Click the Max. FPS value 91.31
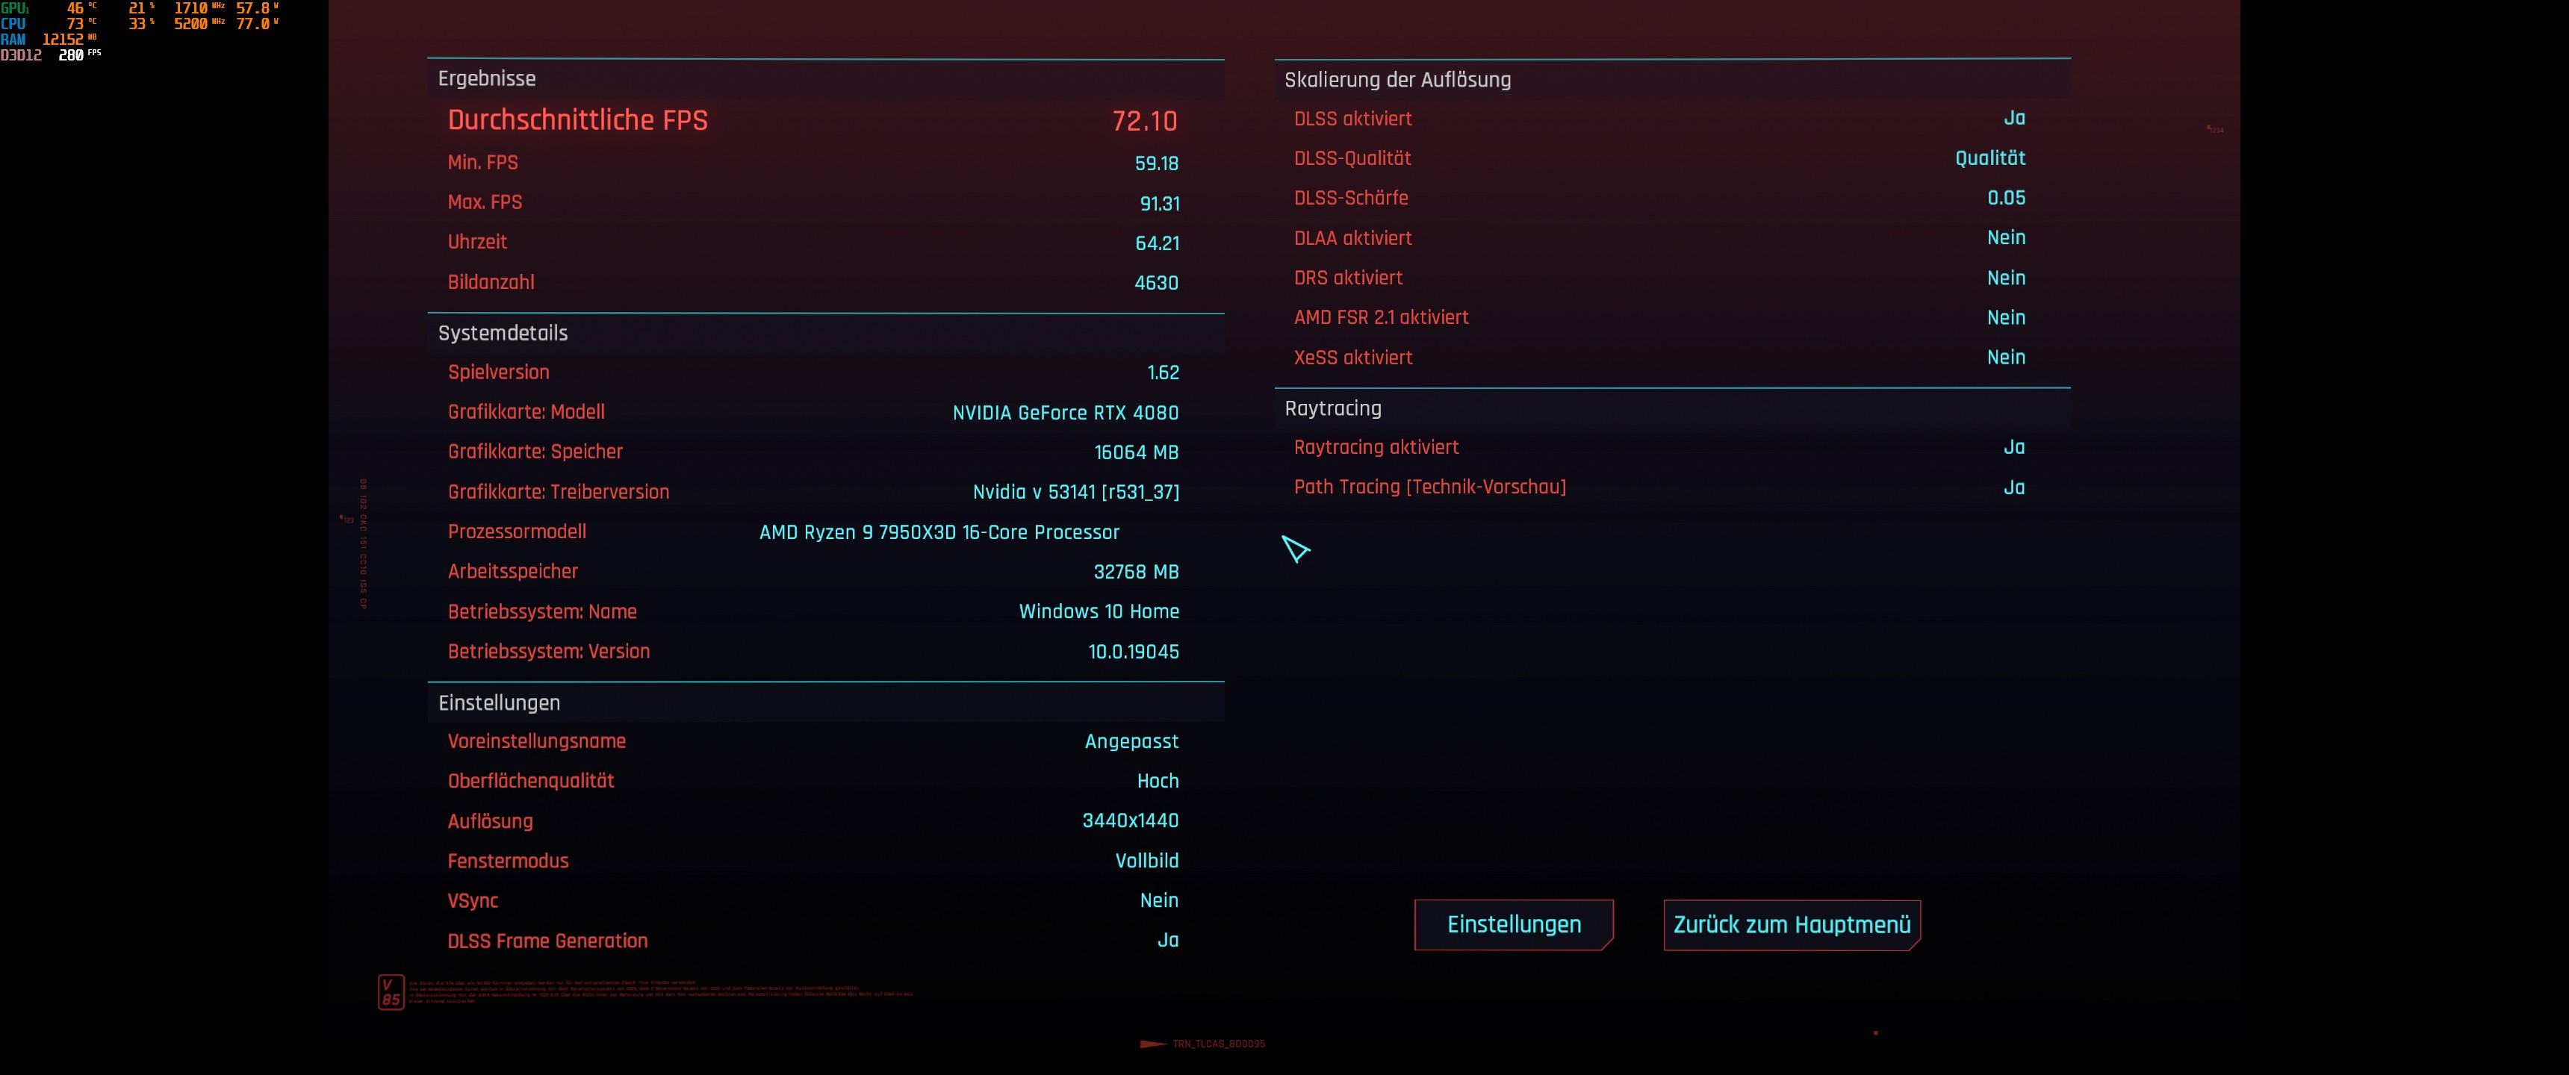2569x1075 pixels. pos(1159,204)
